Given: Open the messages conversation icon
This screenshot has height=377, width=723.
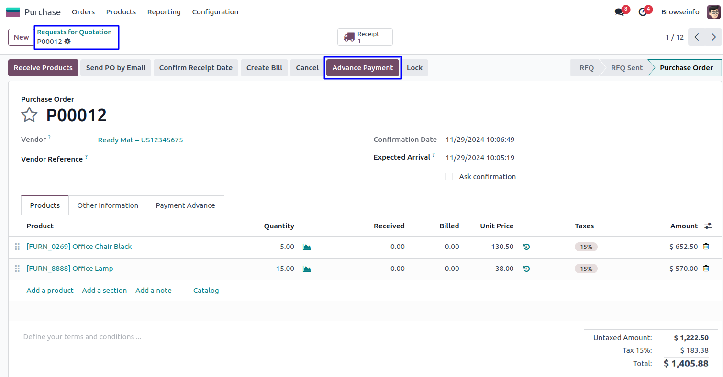Looking at the screenshot, I should click(620, 12).
